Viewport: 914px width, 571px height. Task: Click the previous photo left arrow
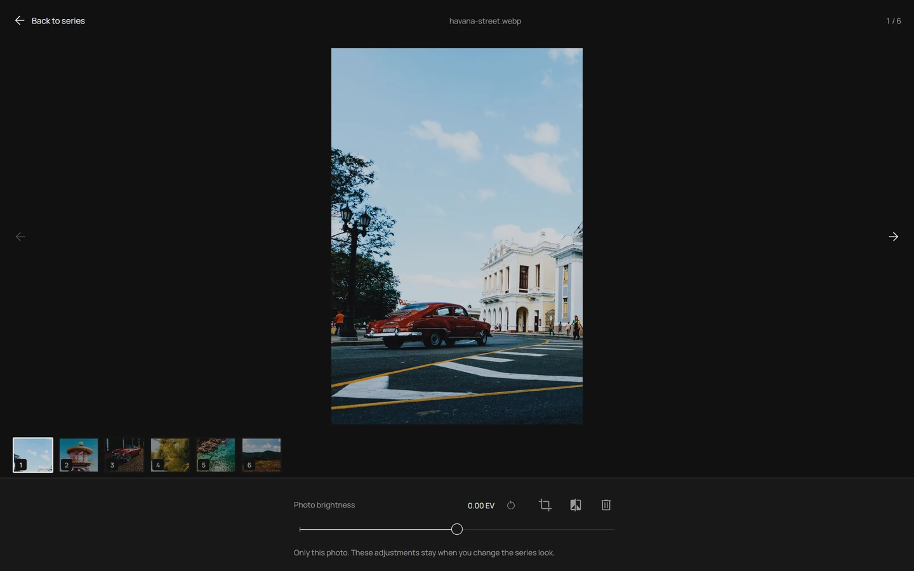coord(20,237)
